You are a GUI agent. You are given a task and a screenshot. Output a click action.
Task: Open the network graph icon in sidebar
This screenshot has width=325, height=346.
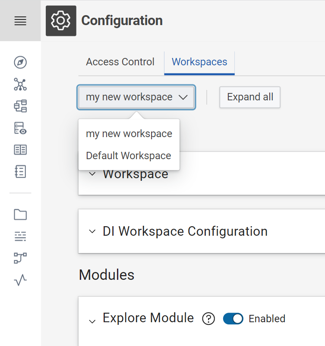point(20,84)
